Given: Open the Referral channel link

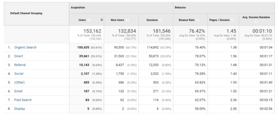Looking at the screenshot, I should tap(20, 65).
